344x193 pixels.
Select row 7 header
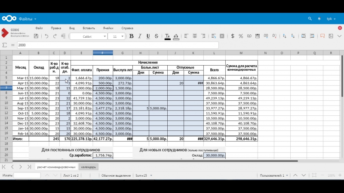[x=6, y=88]
